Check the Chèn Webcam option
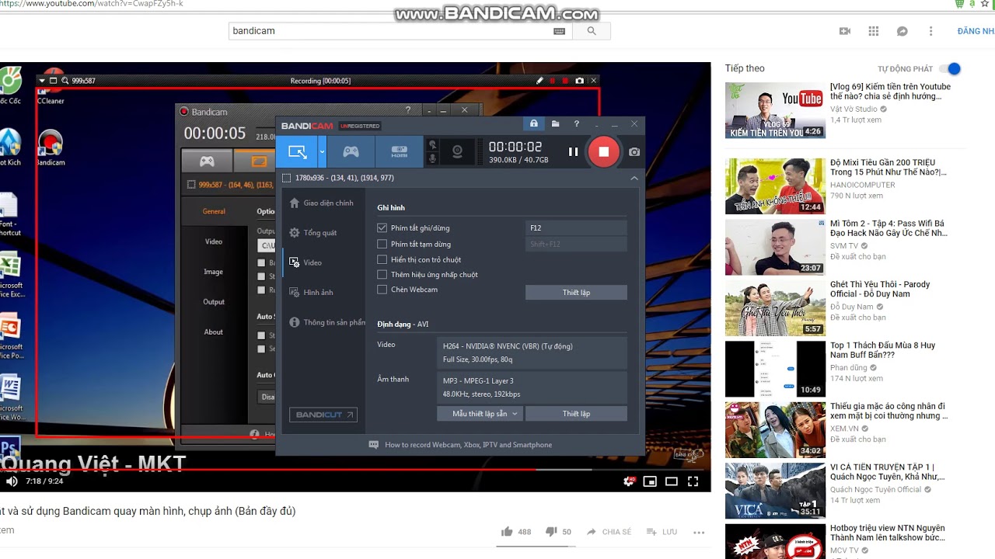Image resolution: width=995 pixels, height=559 pixels. pos(382,290)
